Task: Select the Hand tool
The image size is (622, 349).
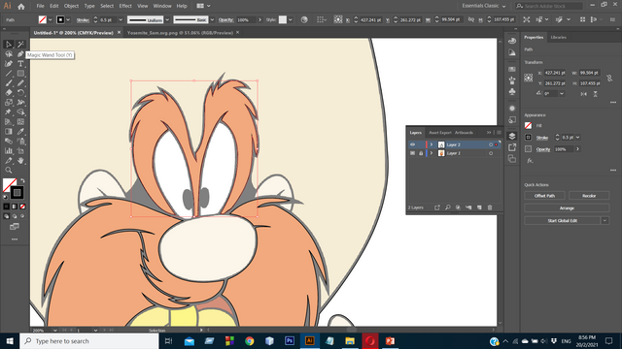Action: 20,160
